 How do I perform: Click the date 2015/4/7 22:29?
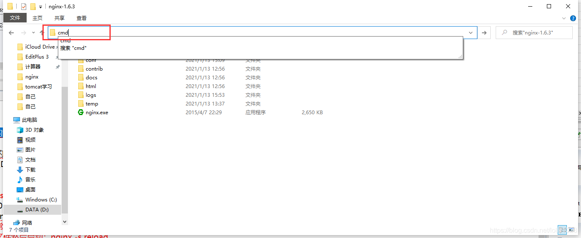204,112
